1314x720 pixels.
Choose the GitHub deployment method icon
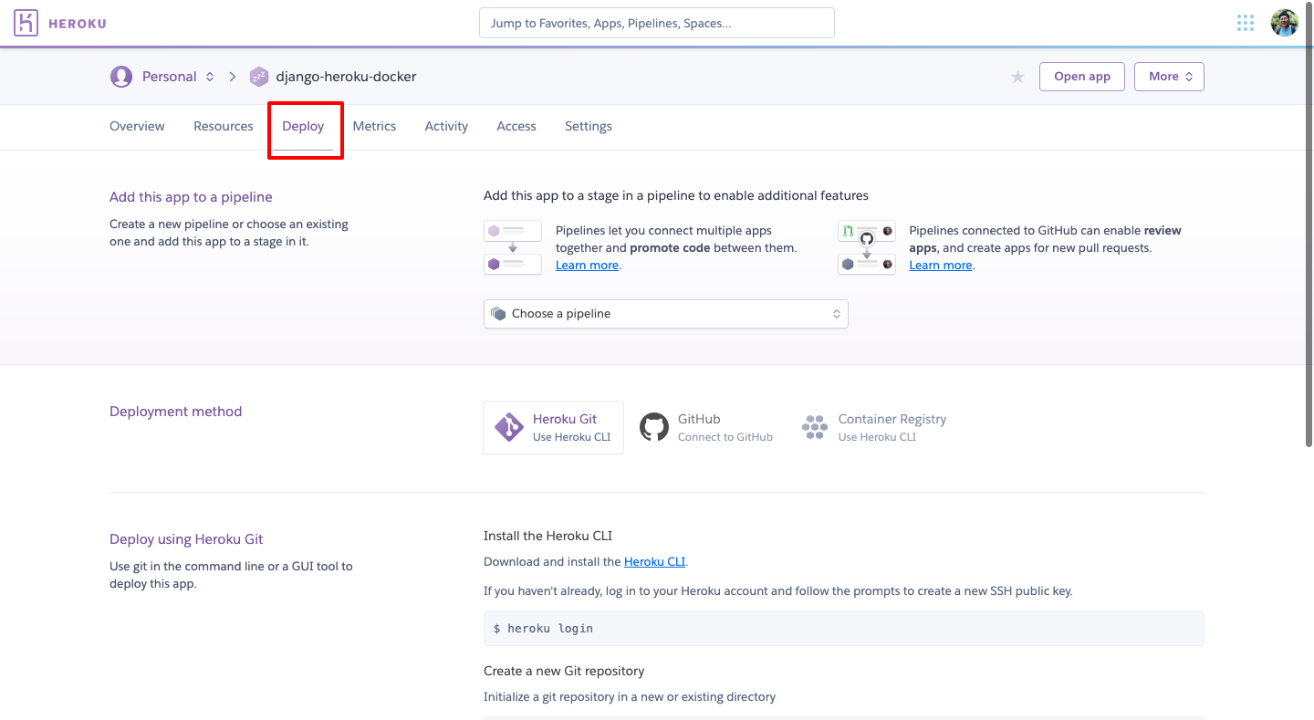(654, 427)
